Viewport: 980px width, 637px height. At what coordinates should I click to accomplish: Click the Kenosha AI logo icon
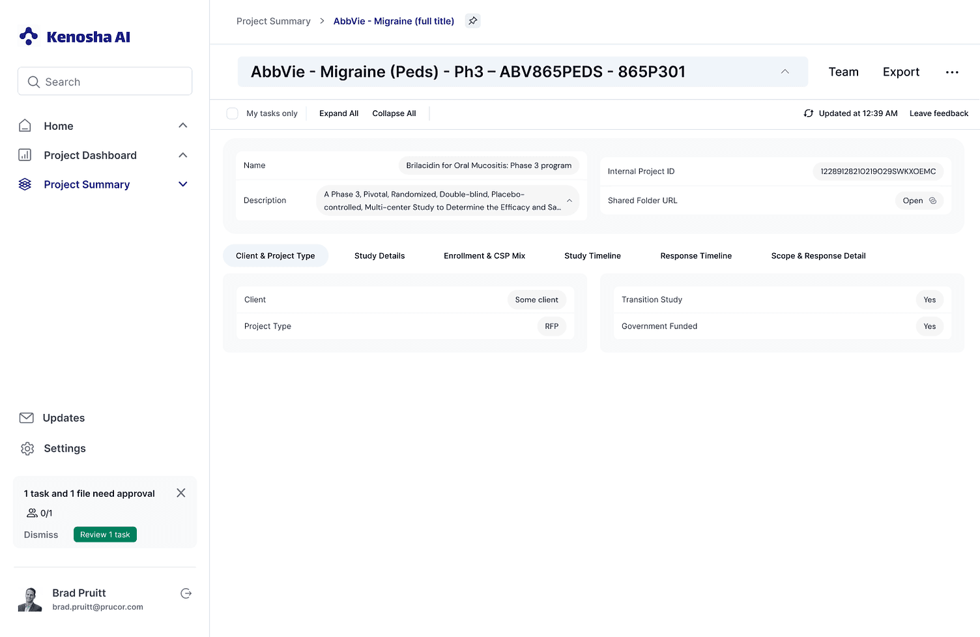(29, 37)
